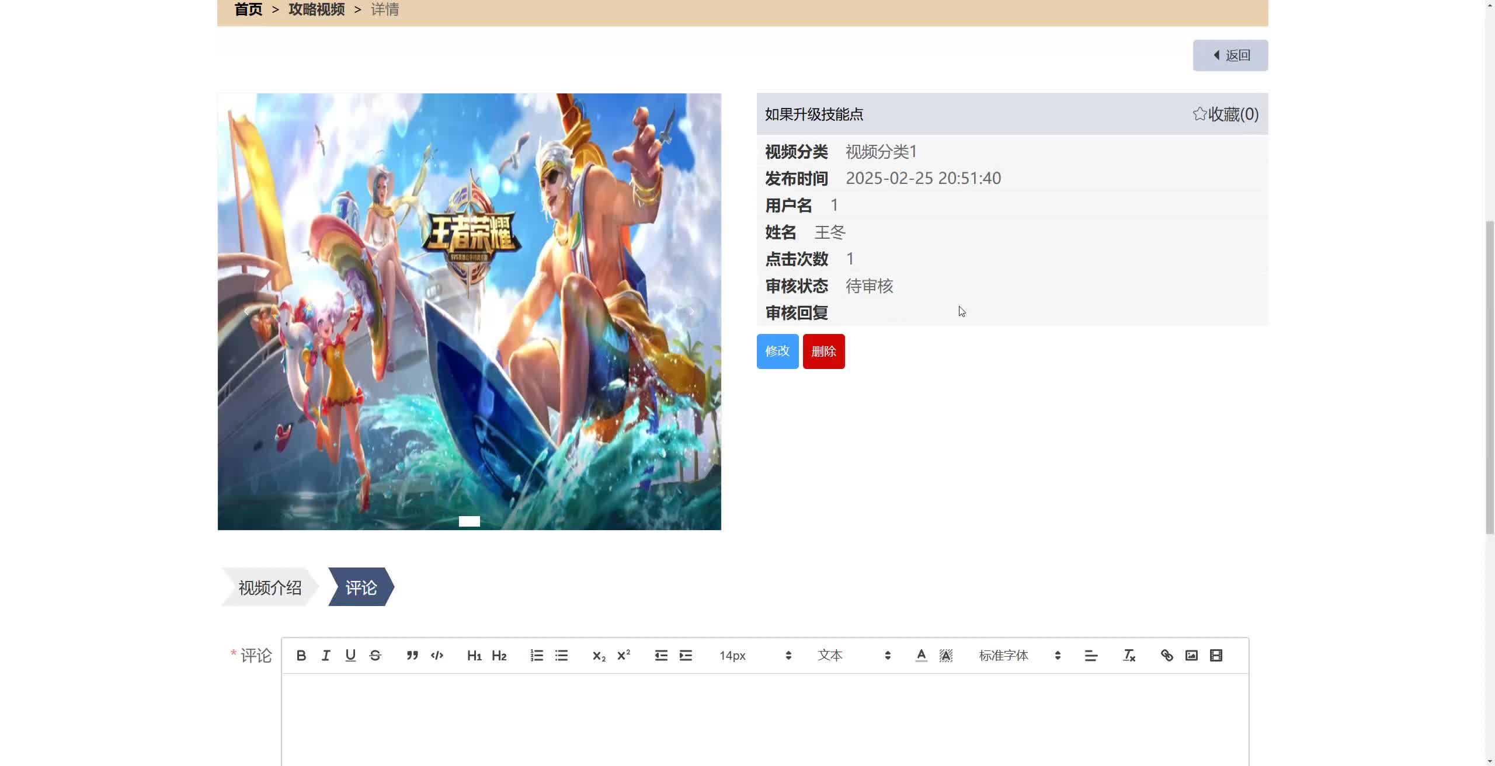Click the 删除 delete button
Screen dimensions: 1495x766
824,351
